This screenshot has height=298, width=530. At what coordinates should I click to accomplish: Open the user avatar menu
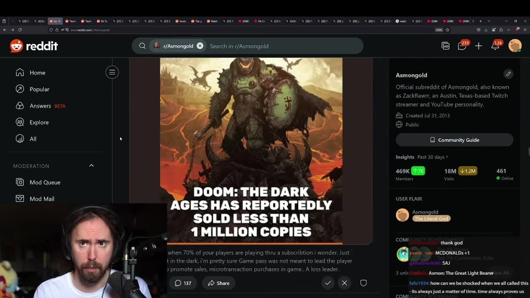(x=515, y=46)
